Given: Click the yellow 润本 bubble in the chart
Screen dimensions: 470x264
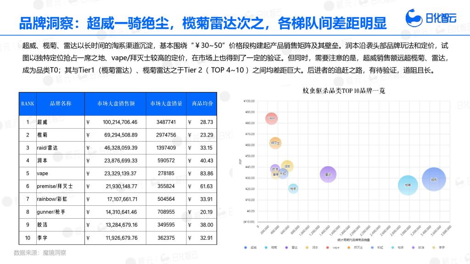Looking at the screenshot, I should coord(287,166).
